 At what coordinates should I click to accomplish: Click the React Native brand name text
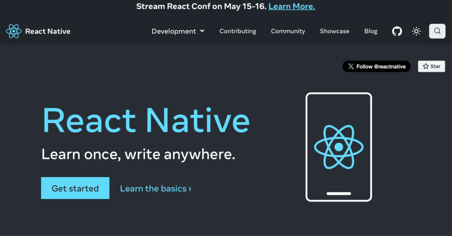(x=48, y=31)
